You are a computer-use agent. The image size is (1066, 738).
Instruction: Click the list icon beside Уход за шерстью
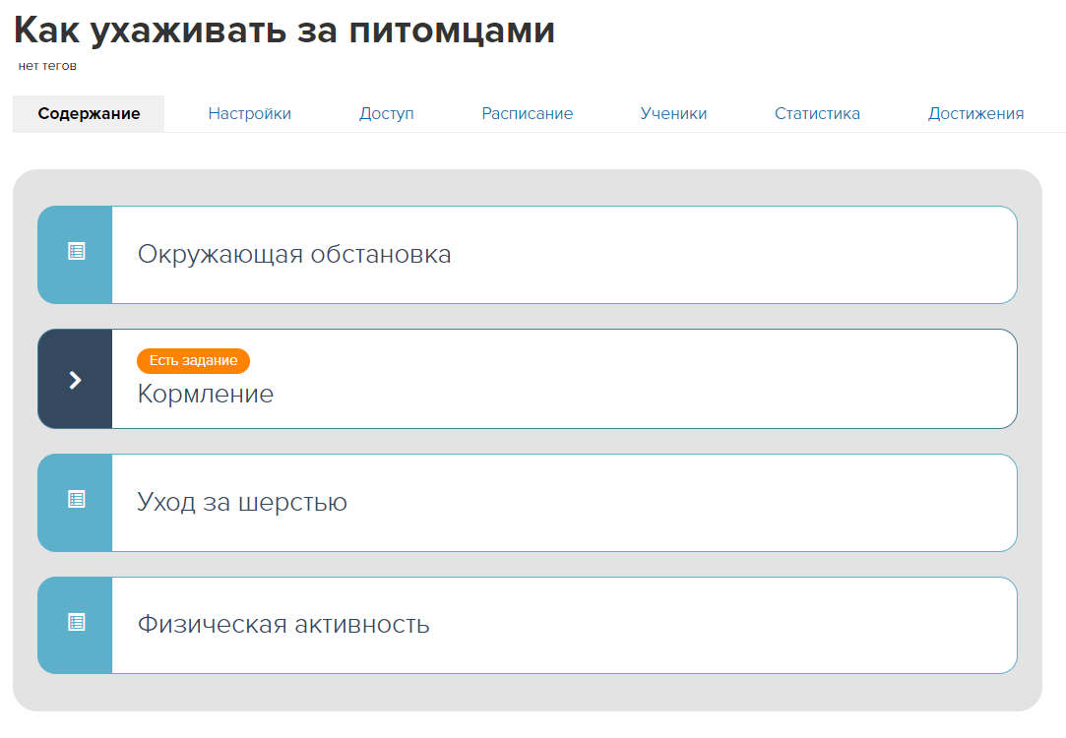[76, 500]
